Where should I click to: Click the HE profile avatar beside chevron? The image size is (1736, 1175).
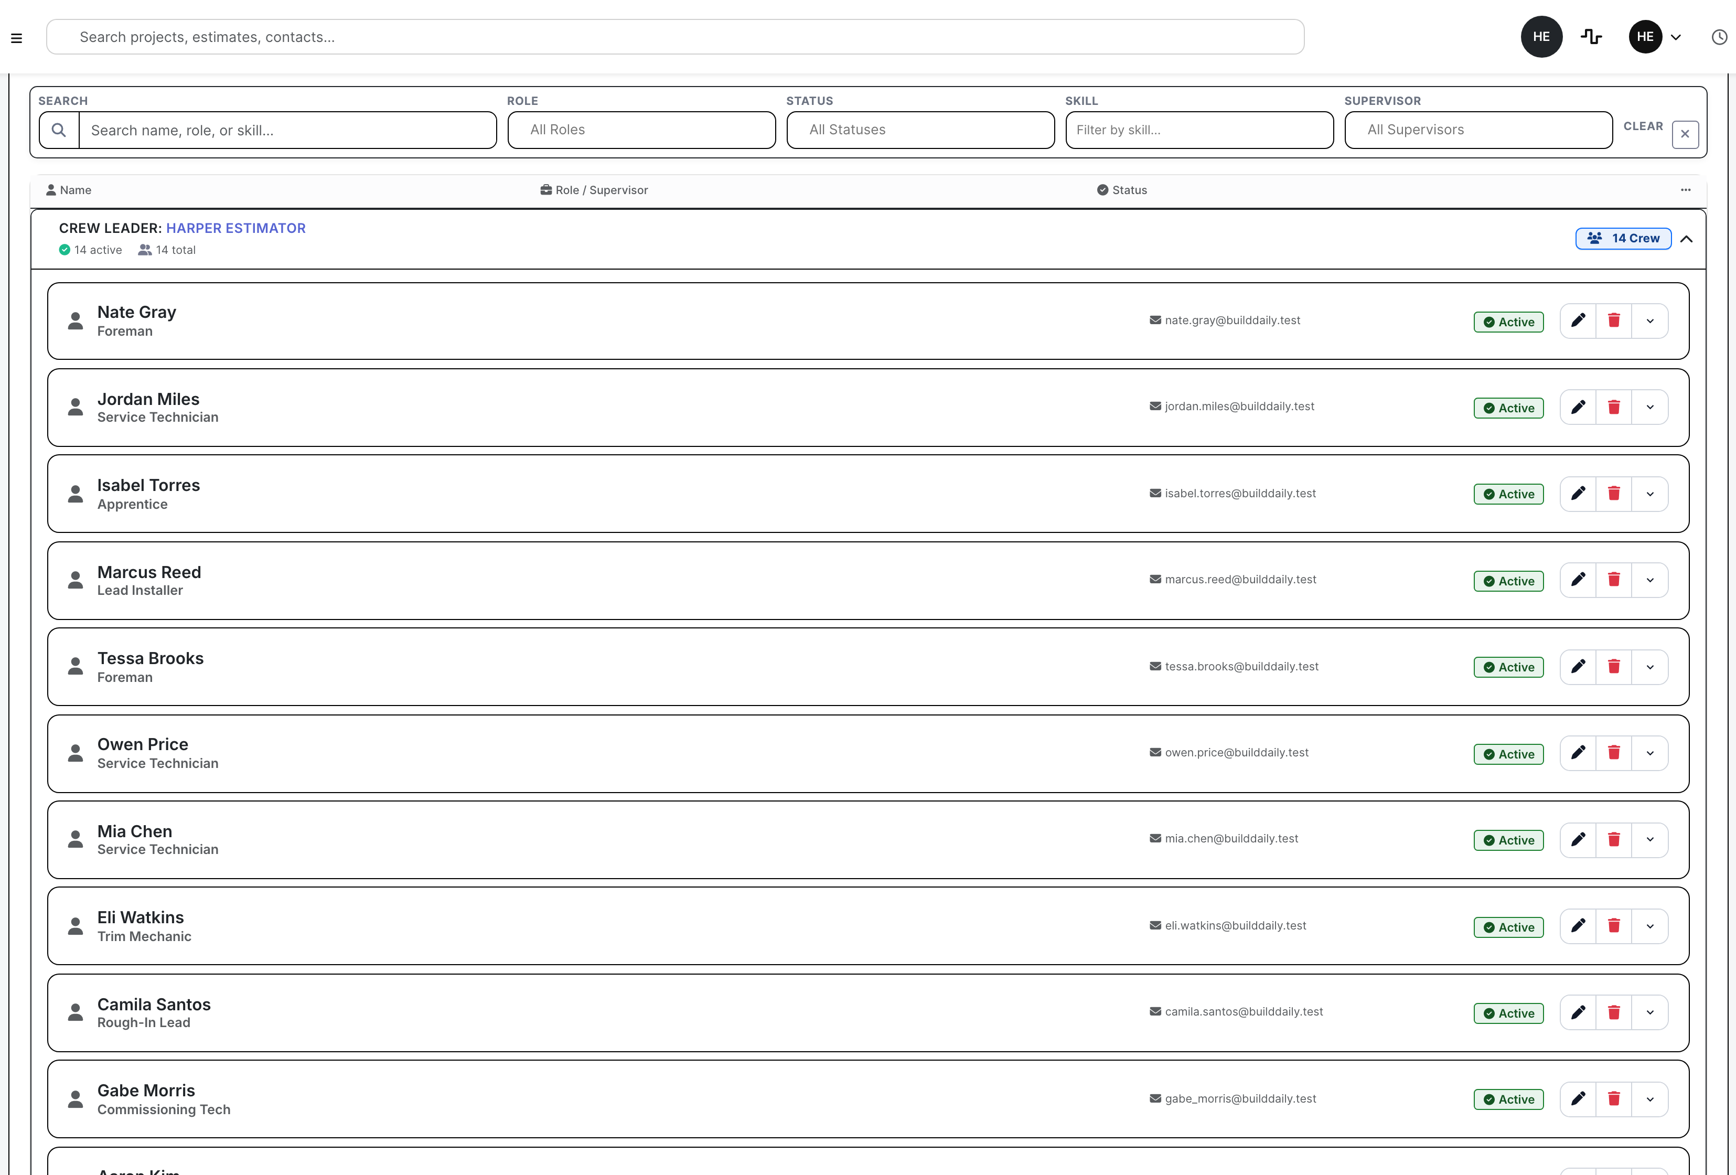(1645, 37)
